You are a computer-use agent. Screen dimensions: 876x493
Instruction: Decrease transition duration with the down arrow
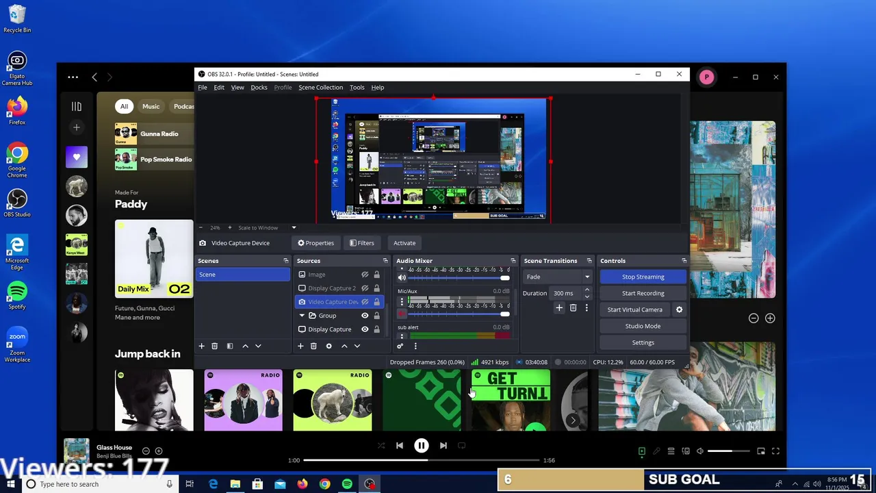pos(587,296)
